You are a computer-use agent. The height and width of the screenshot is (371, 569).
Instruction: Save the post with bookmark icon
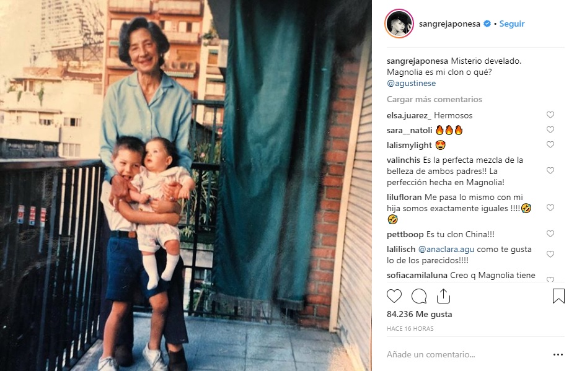click(558, 296)
